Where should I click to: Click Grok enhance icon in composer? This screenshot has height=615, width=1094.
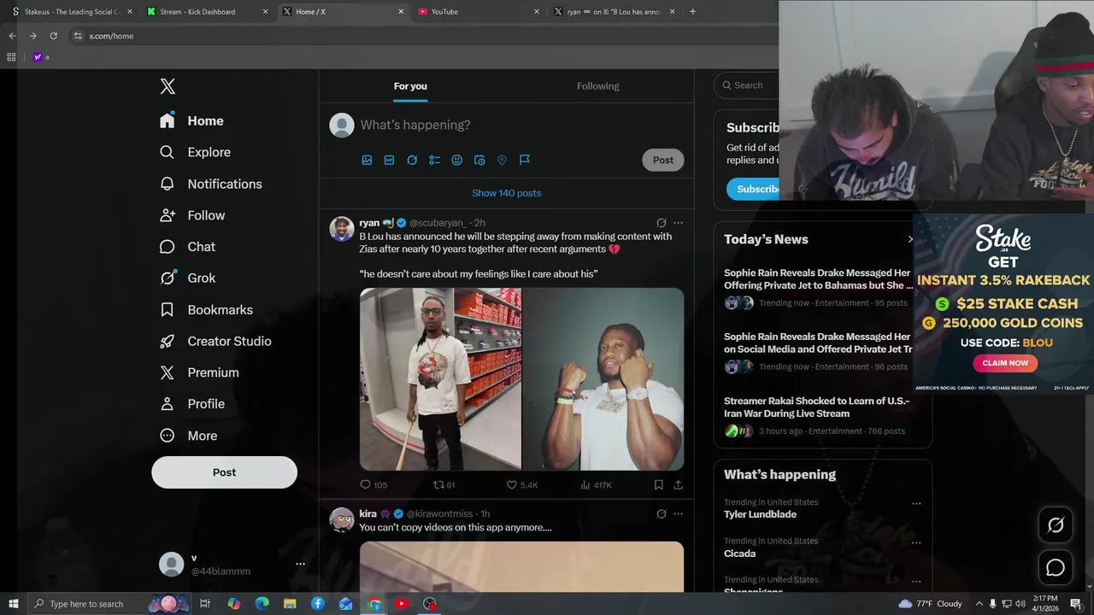(412, 160)
